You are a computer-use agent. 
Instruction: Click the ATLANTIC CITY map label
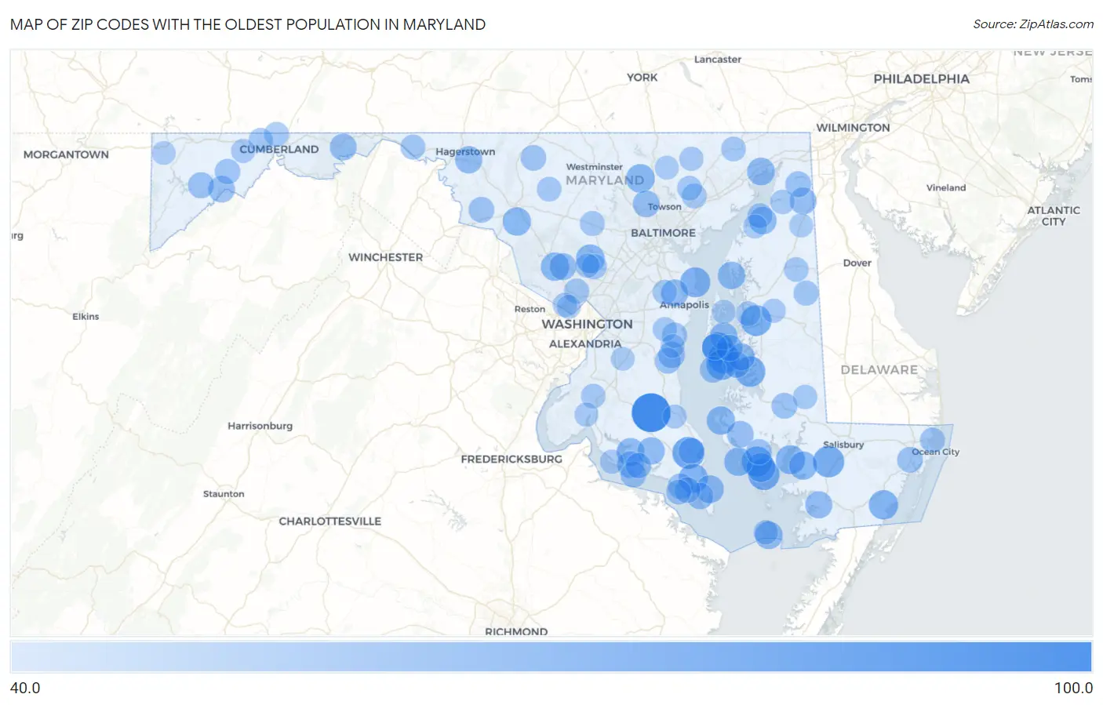[x=1054, y=216]
